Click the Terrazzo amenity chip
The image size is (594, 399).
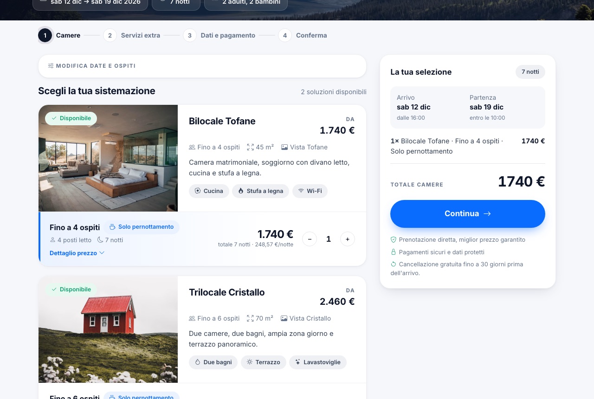(x=263, y=362)
